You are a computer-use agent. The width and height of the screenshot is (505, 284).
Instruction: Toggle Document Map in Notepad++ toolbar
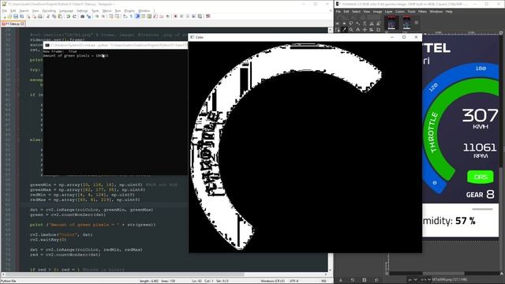click(x=149, y=17)
